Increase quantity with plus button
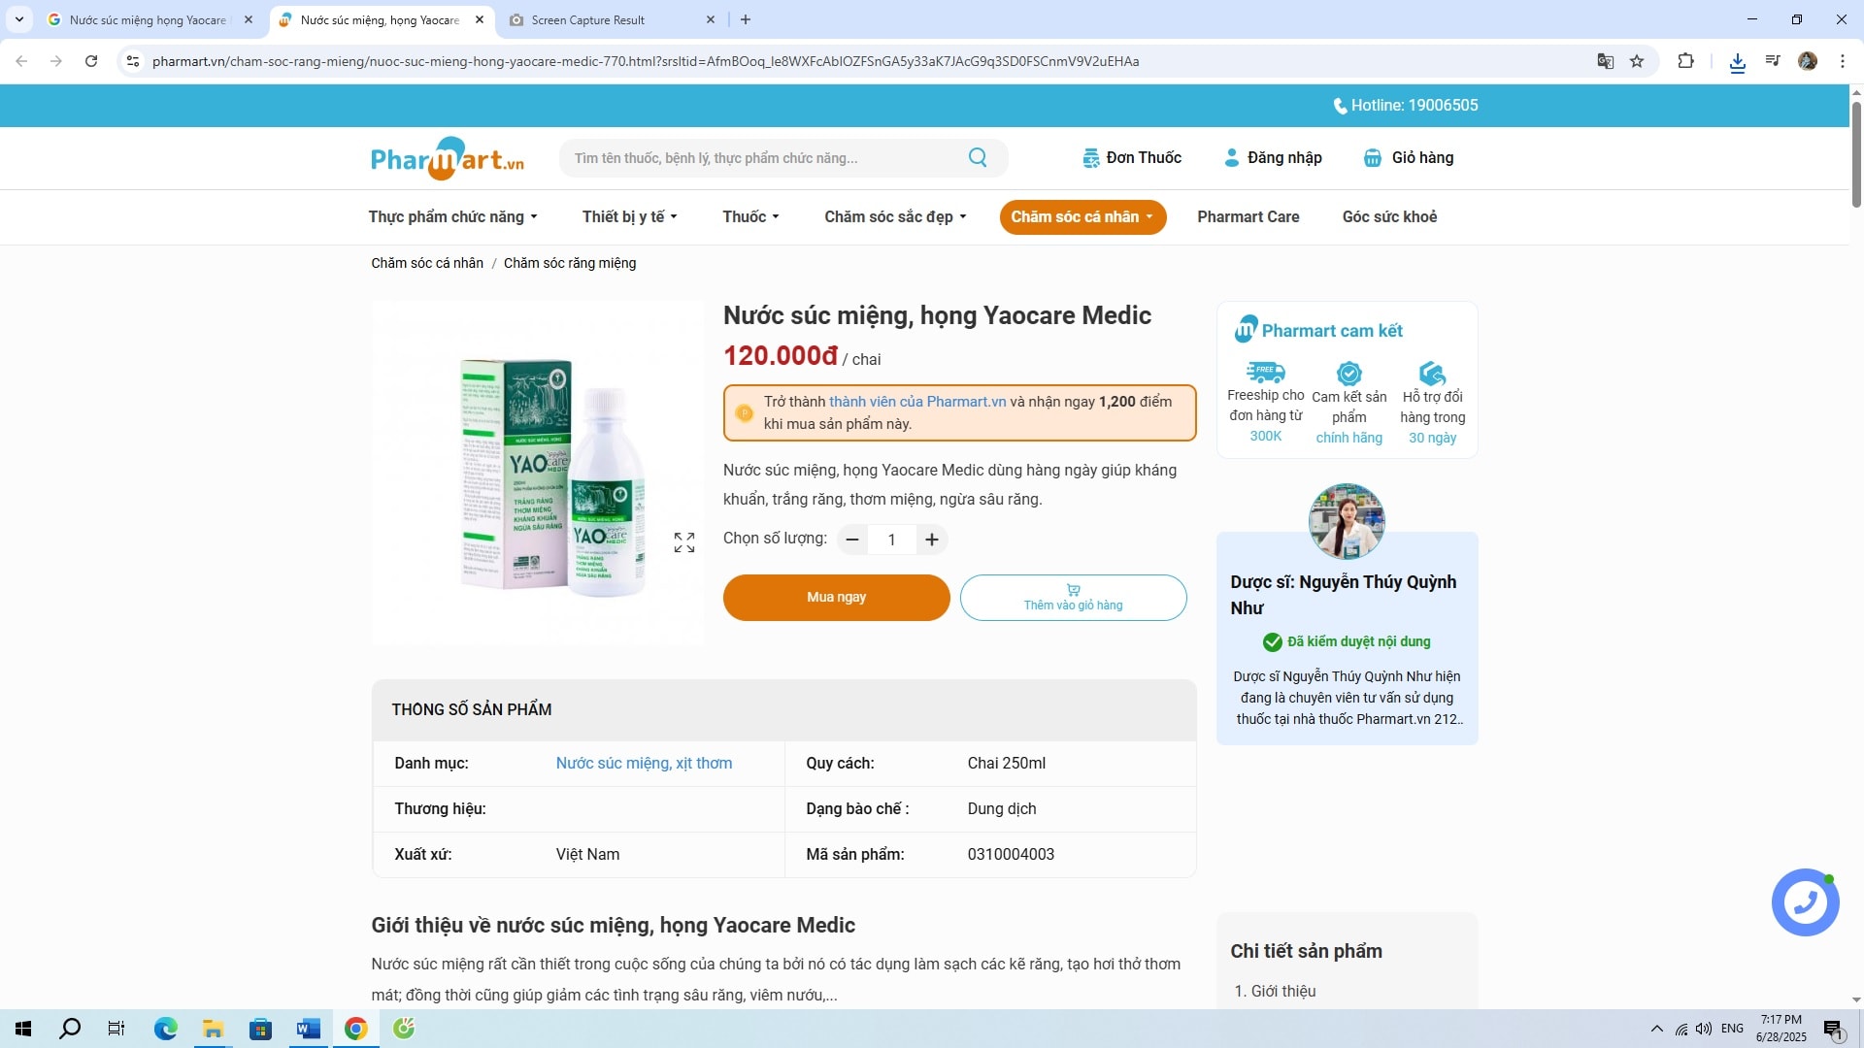The height and width of the screenshot is (1048, 1864). point(932,540)
